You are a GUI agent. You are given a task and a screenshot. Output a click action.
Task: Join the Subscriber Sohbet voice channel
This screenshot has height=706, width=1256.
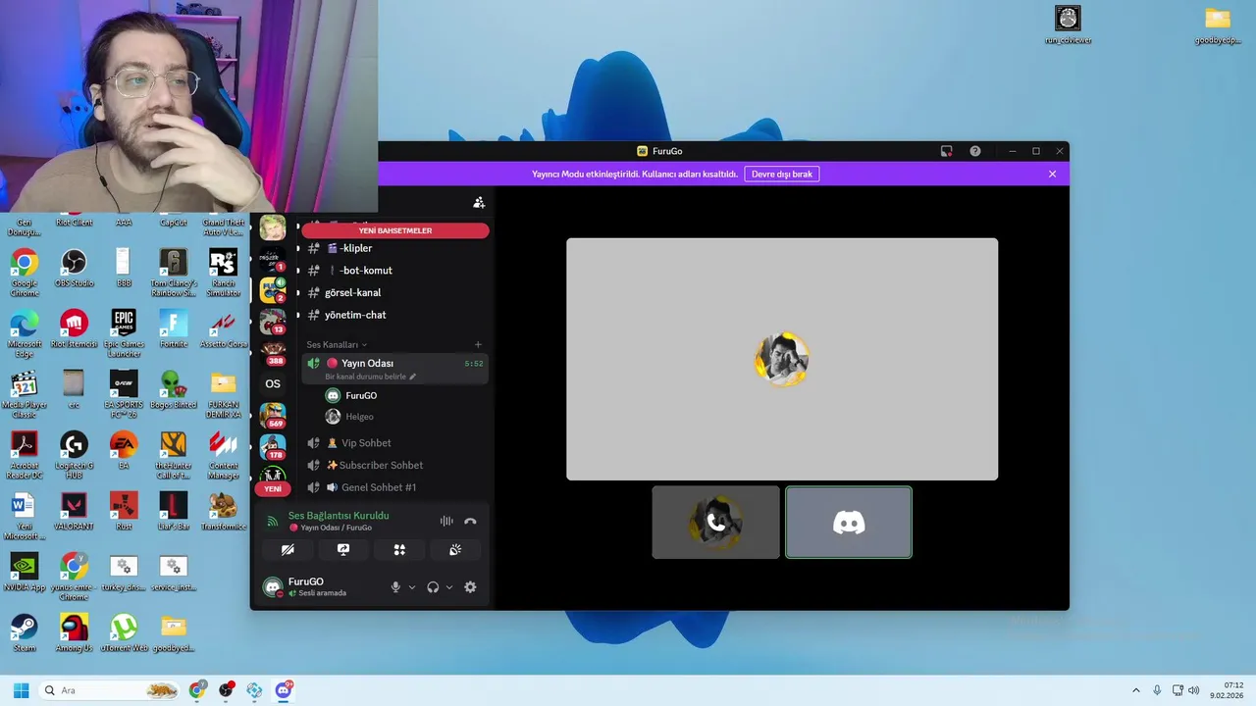click(x=394, y=465)
